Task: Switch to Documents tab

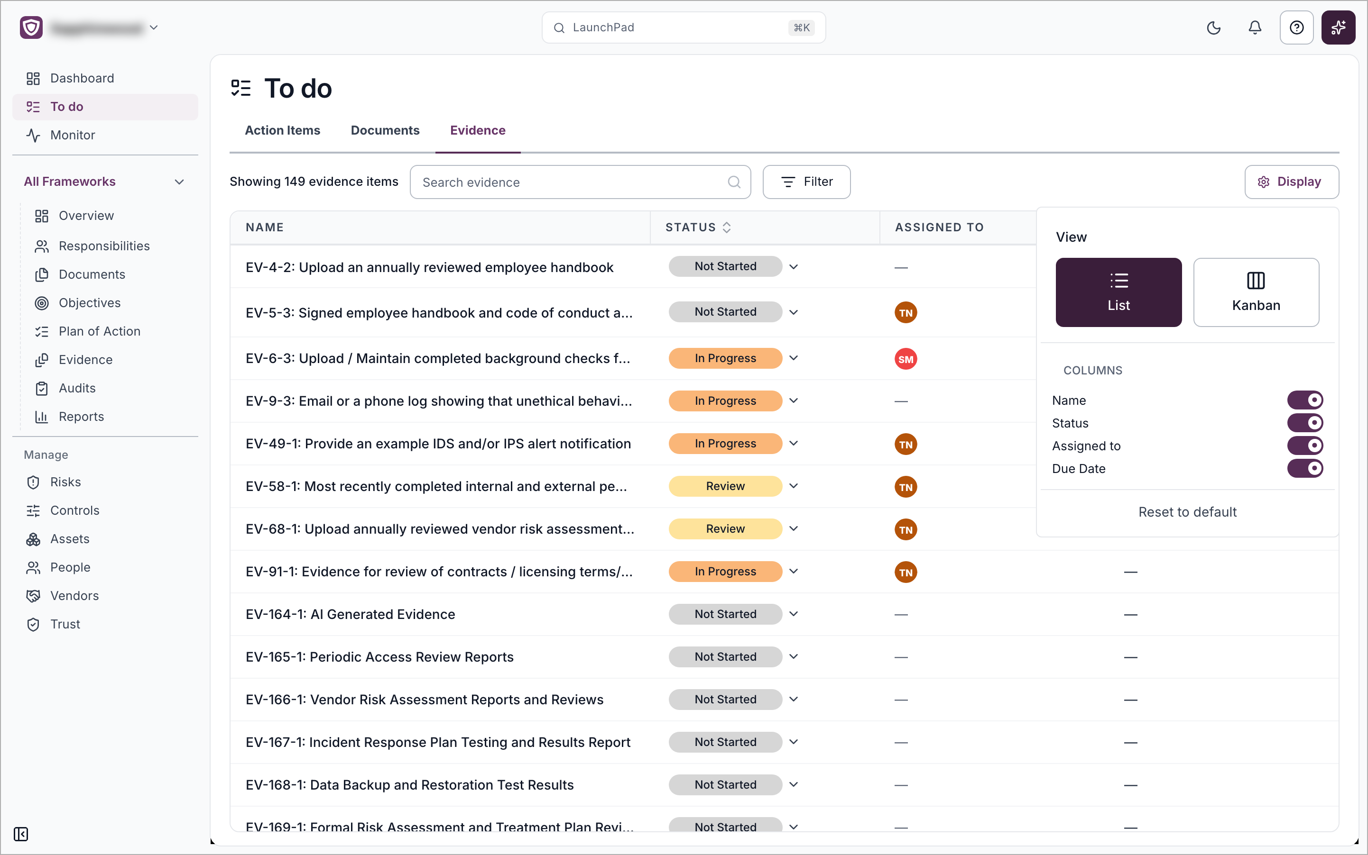Action: coord(385,130)
